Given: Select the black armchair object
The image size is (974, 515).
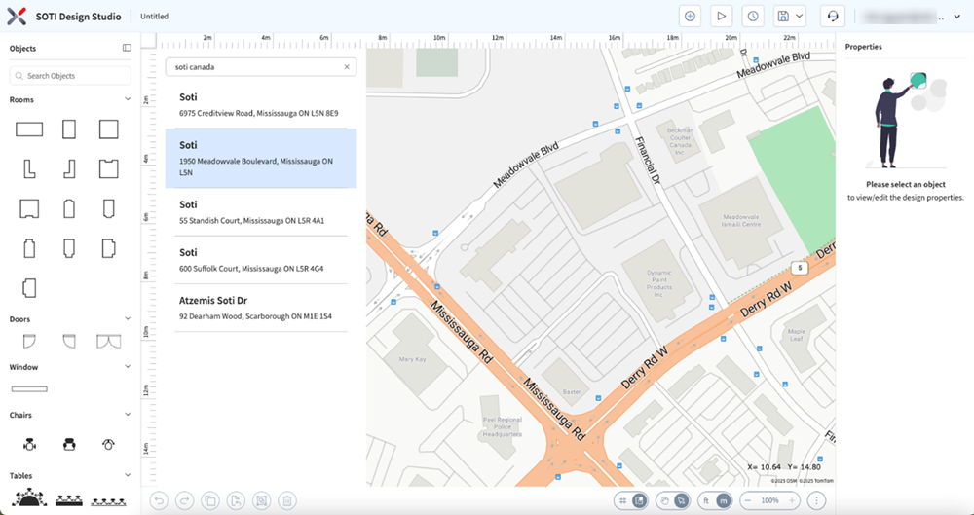Looking at the screenshot, I should pos(69,444).
